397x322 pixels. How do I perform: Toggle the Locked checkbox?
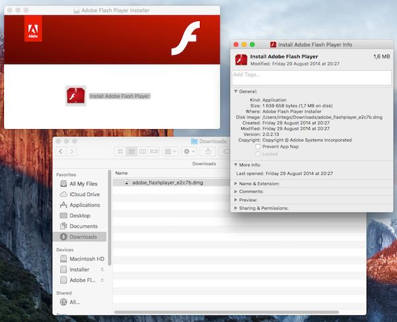tap(259, 154)
